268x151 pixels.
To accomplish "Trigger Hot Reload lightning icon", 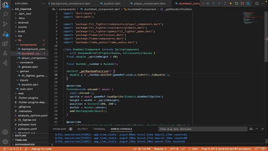I will tap(231, 3).
